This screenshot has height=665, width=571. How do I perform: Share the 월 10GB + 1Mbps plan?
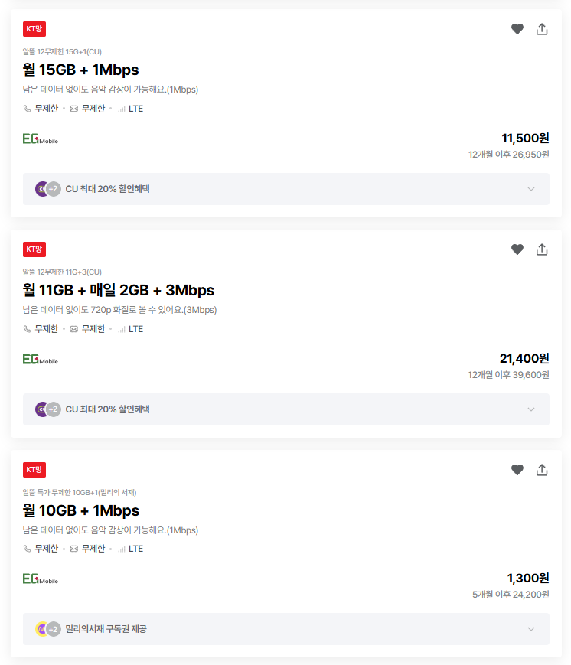542,470
